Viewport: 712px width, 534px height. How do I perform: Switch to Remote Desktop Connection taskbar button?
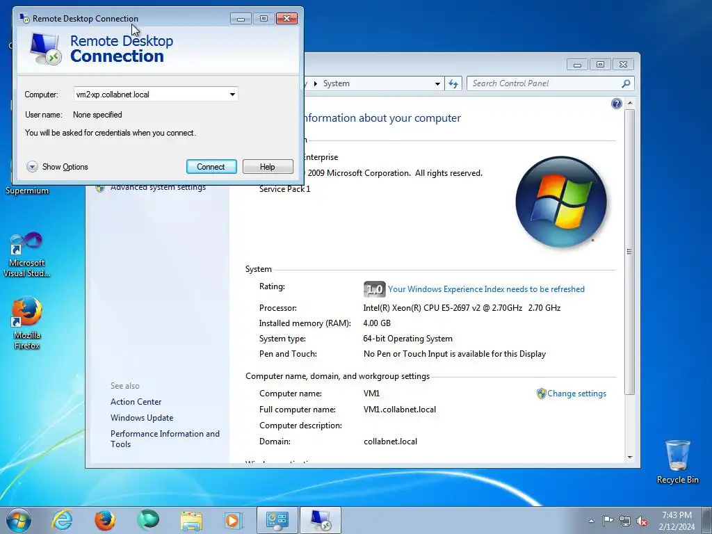(x=320, y=520)
